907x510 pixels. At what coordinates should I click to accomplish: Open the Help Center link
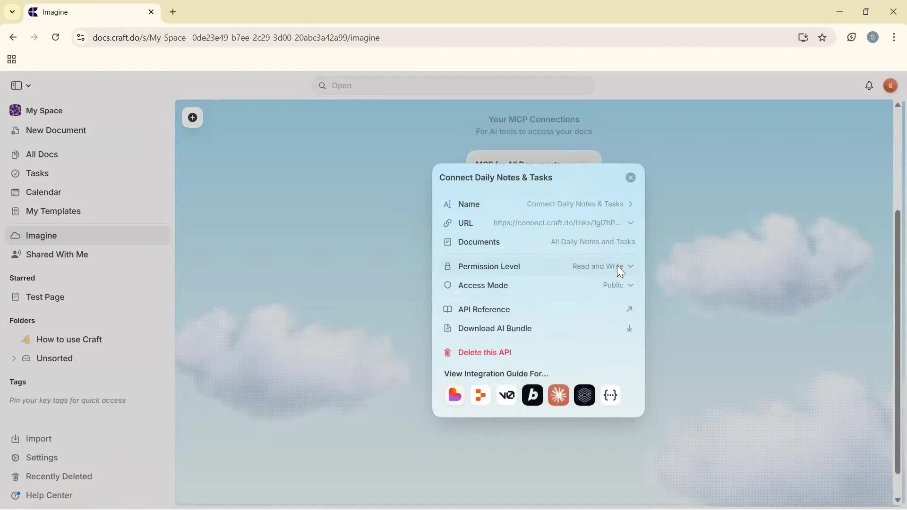tap(49, 495)
